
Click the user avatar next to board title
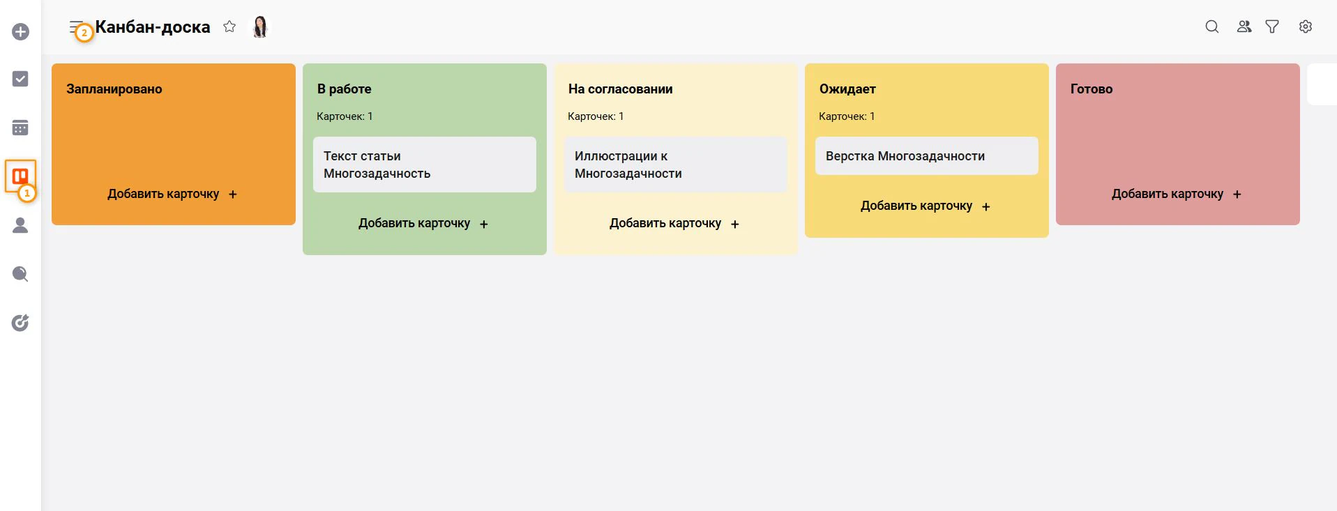pyautogui.click(x=260, y=26)
